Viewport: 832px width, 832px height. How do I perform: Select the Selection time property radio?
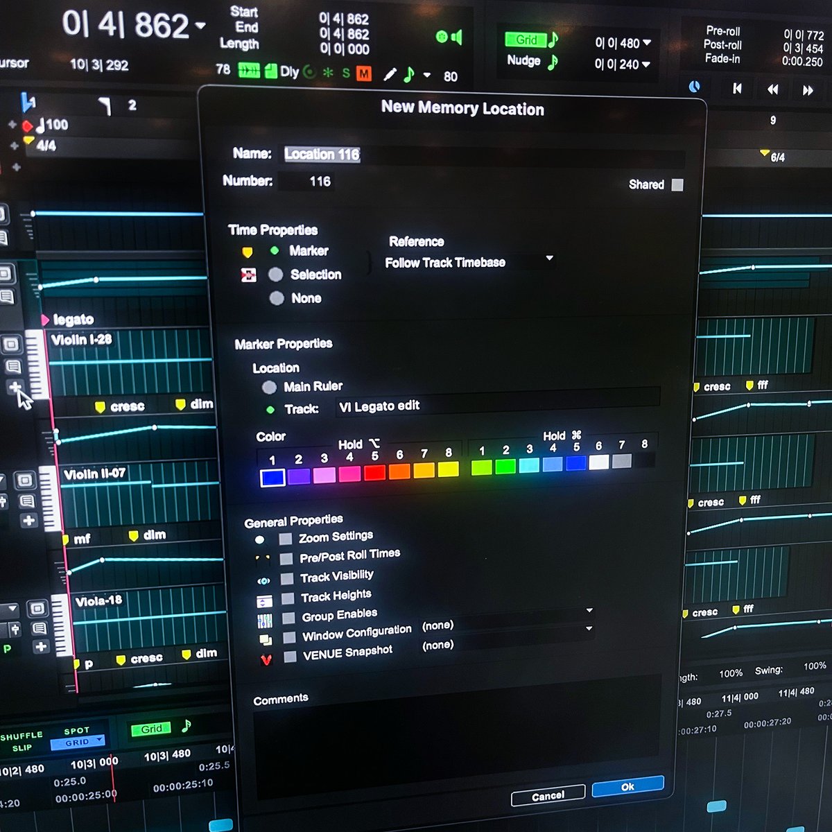(x=276, y=275)
